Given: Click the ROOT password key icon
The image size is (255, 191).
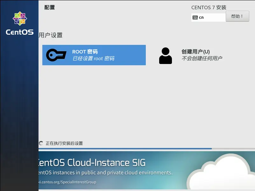Looking at the screenshot, I should pyautogui.click(x=56, y=55).
